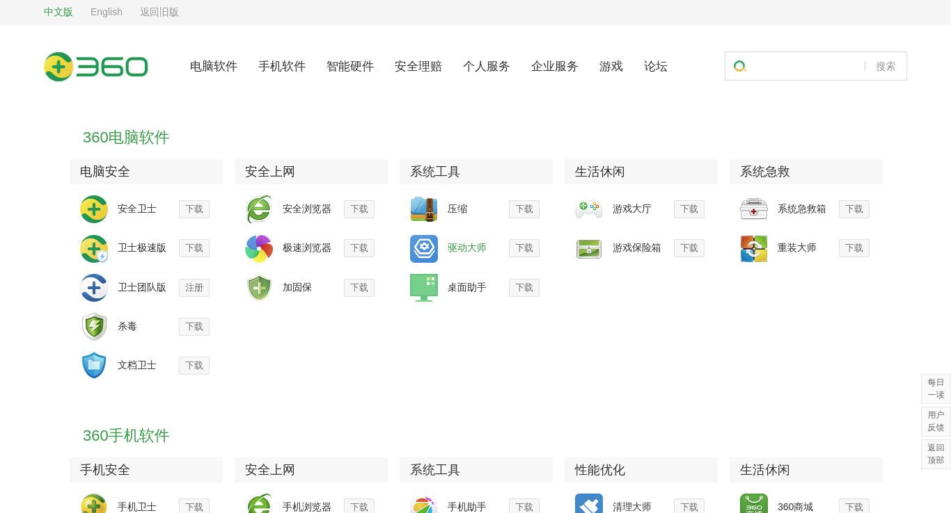This screenshot has width=951, height=513.
Task: Download 重装大师
Action: [854, 248]
